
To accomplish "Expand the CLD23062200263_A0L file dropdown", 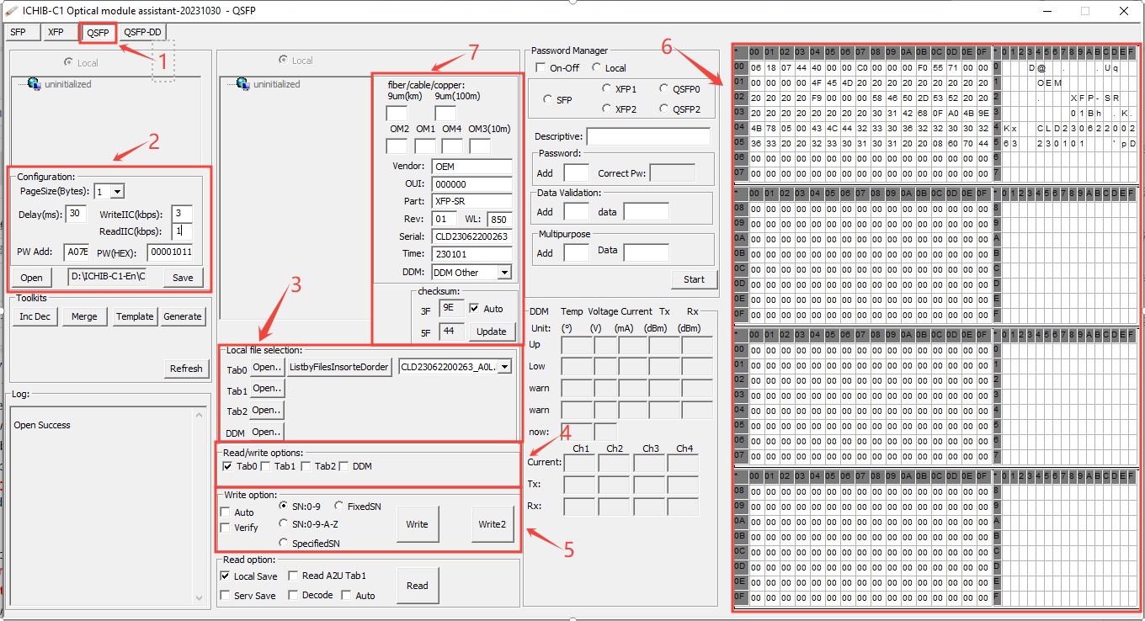I will click(506, 366).
